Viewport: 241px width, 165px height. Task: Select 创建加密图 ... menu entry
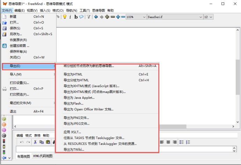point(28,46)
